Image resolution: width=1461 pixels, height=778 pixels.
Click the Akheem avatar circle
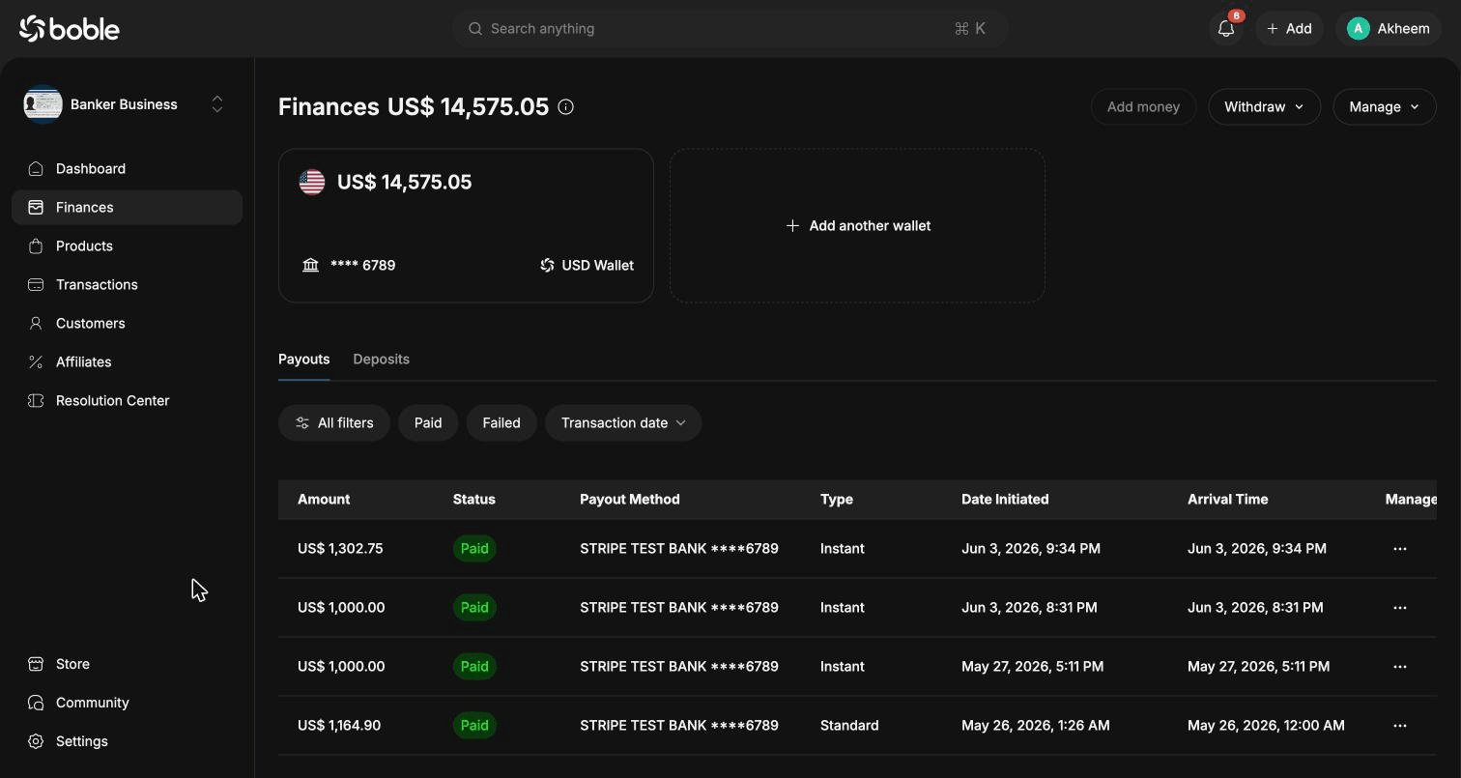click(1358, 29)
